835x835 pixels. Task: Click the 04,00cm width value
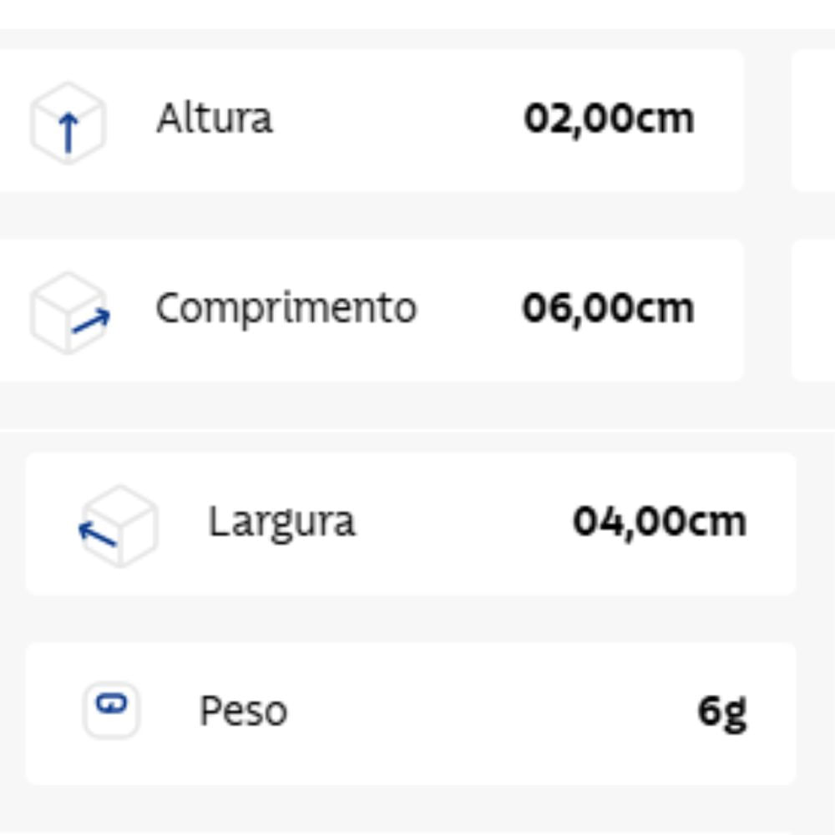[660, 522]
